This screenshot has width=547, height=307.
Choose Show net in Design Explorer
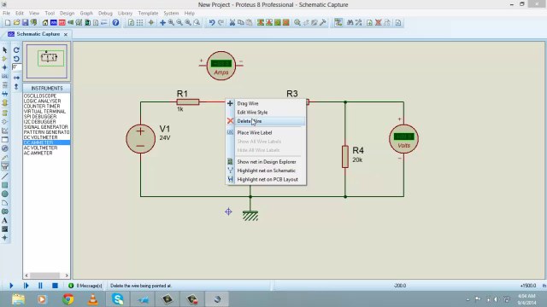266,162
